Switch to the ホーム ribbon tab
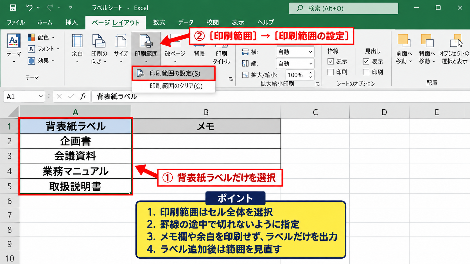Viewport: 470px width, 264px height. 45,22
